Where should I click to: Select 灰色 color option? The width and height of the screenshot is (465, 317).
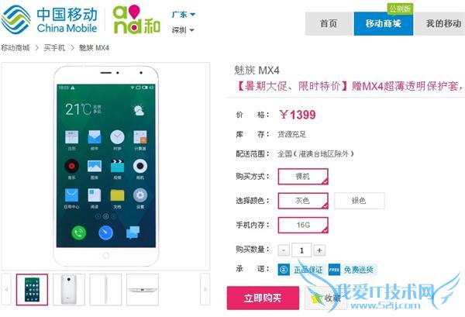[303, 201]
